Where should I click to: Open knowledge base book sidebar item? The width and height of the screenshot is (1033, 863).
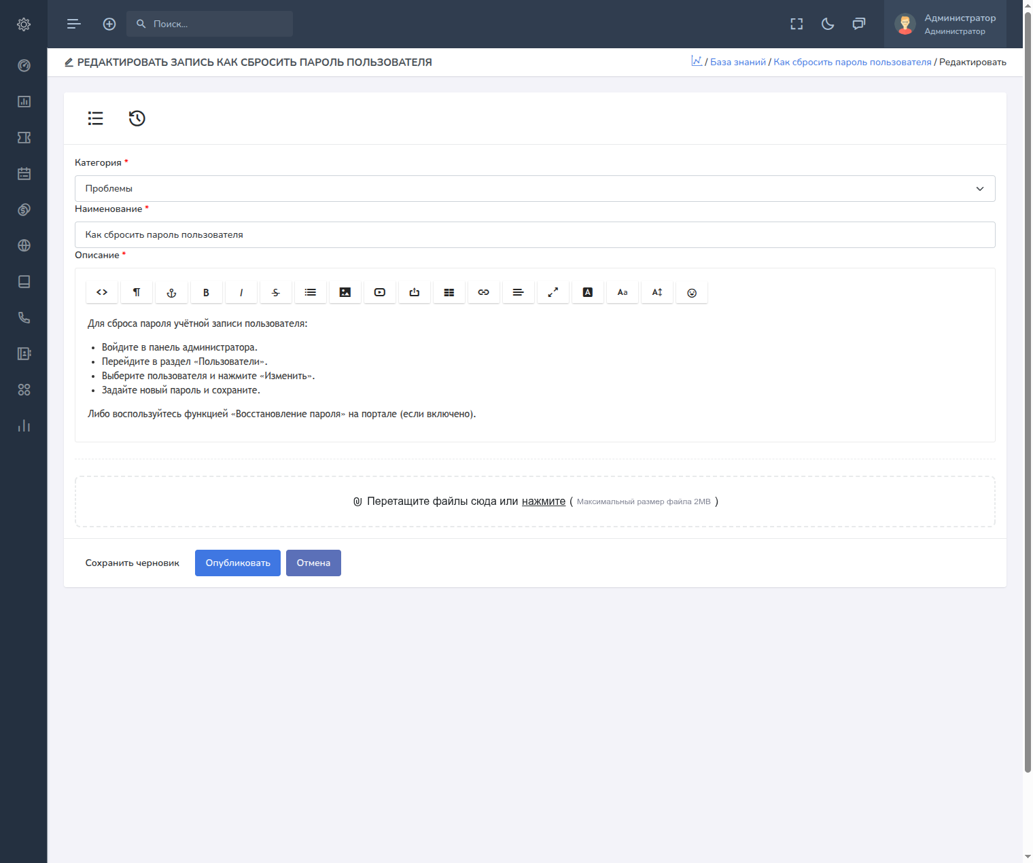tap(24, 281)
